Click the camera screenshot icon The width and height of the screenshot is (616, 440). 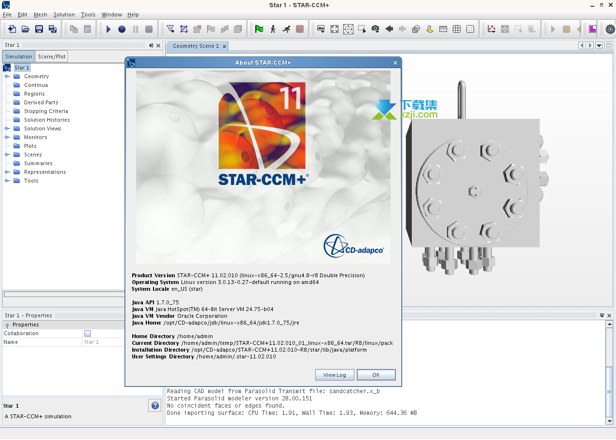coord(375,29)
